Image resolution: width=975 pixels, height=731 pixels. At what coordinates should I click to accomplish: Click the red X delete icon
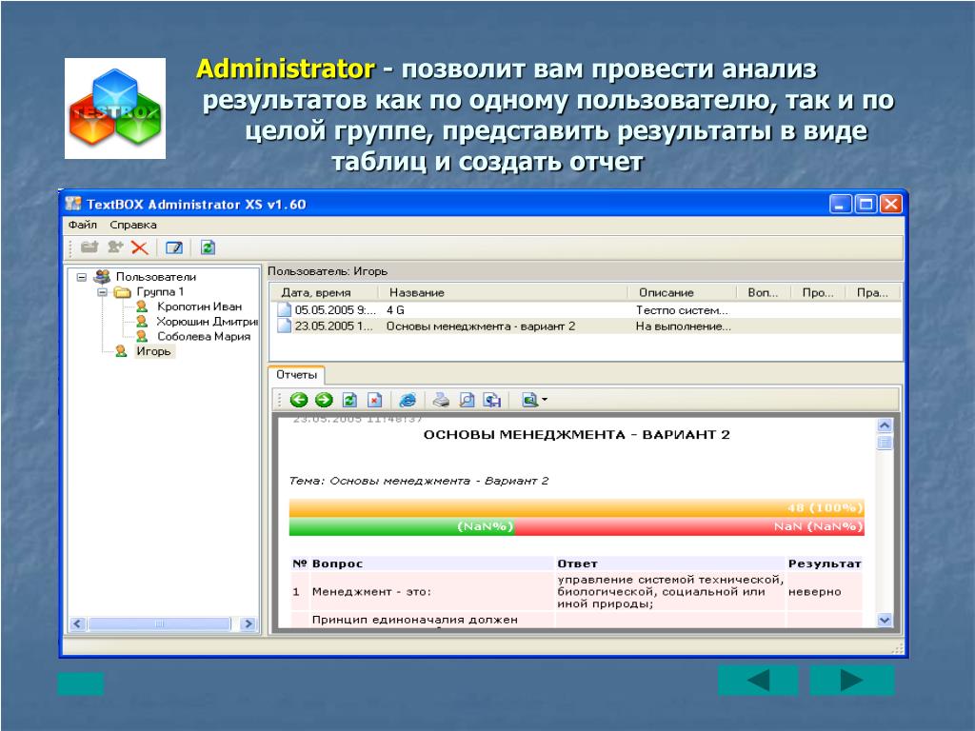click(x=139, y=248)
